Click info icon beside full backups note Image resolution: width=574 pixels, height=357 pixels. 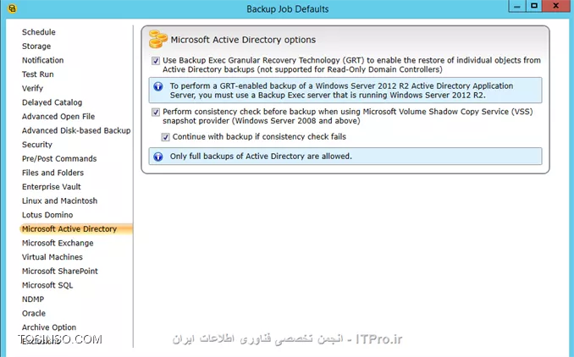pyautogui.click(x=158, y=157)
